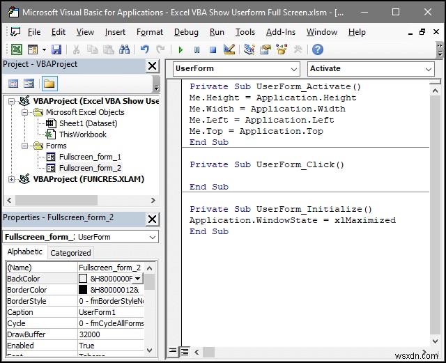Viewport: 446px width, 363px height.
Task: Click Full Module View button below code
Action: coord(185,352)
